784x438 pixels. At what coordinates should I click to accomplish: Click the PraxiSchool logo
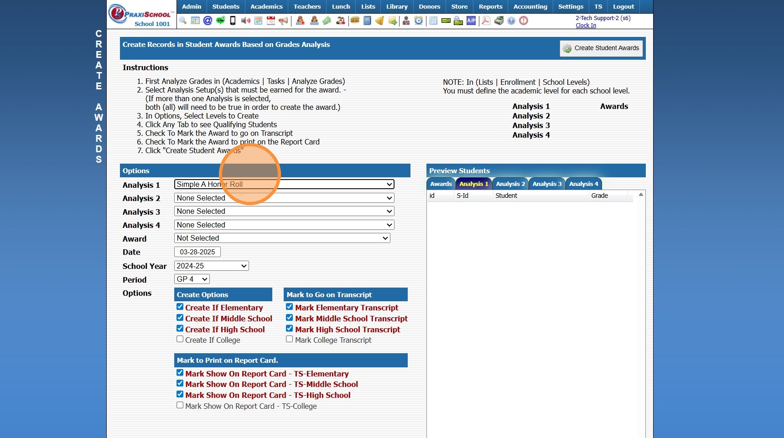[x=141, y=15]
